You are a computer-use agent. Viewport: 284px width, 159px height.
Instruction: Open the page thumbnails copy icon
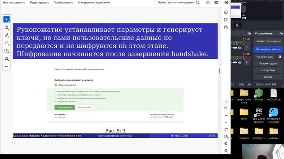click(x=226, y=27)
